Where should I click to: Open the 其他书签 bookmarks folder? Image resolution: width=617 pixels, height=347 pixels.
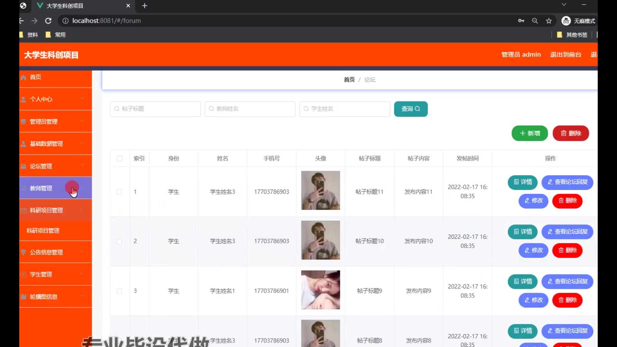coord(572,35)
